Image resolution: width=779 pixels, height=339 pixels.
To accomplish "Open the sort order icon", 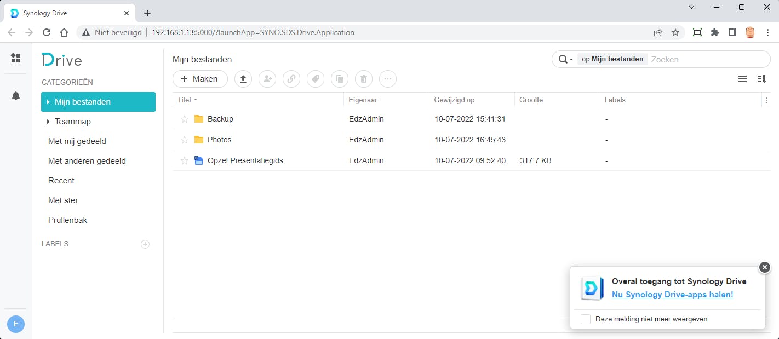I will pos(761,79).
